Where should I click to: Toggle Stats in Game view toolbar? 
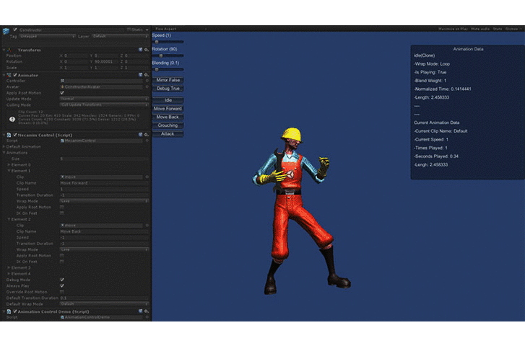(498, 29)
